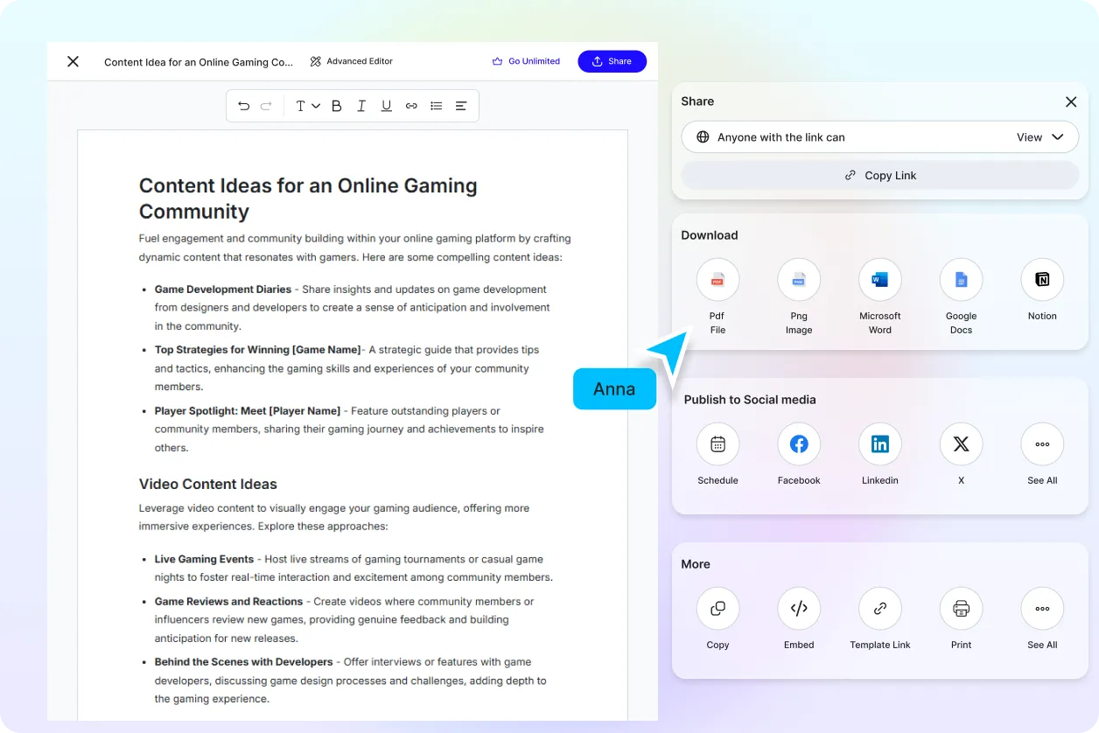
Task: Publish to Linkedin
Action: 879,444
